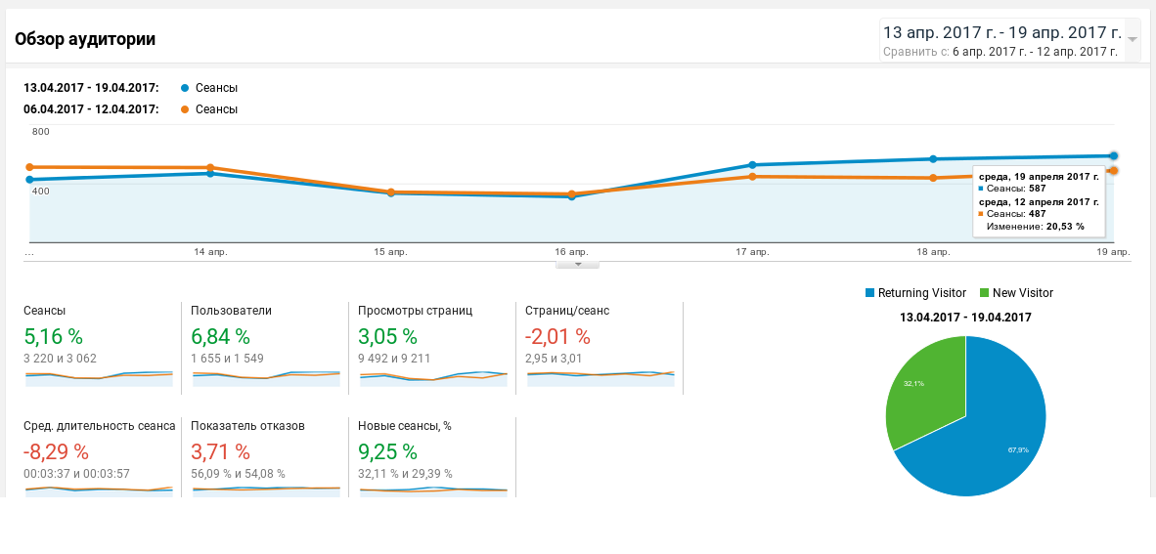Click the Просмотры страниц sparkline
This screenshot has height=554, width=1156.
[433, 379]
